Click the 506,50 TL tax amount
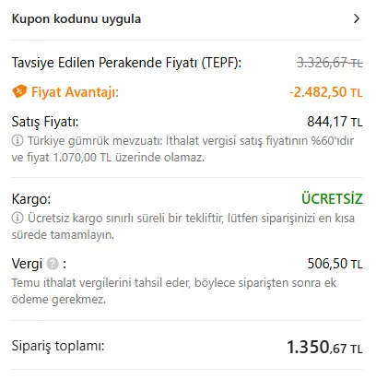This screenshot has width=388, height=379. [x=335, y=264]
